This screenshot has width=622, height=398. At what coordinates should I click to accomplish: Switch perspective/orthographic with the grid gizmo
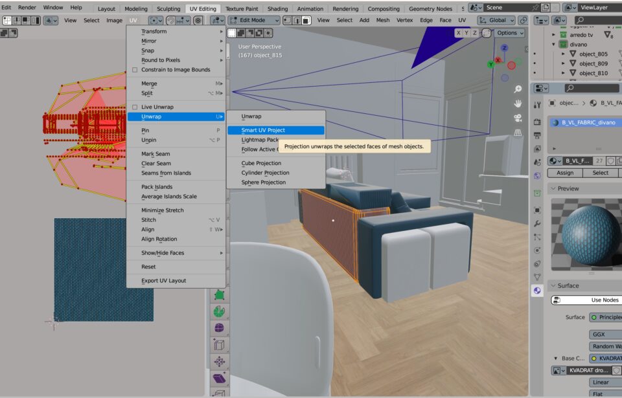518,133
